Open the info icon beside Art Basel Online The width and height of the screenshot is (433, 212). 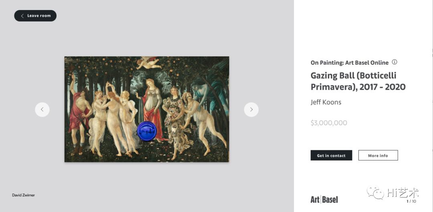[395, 62]
